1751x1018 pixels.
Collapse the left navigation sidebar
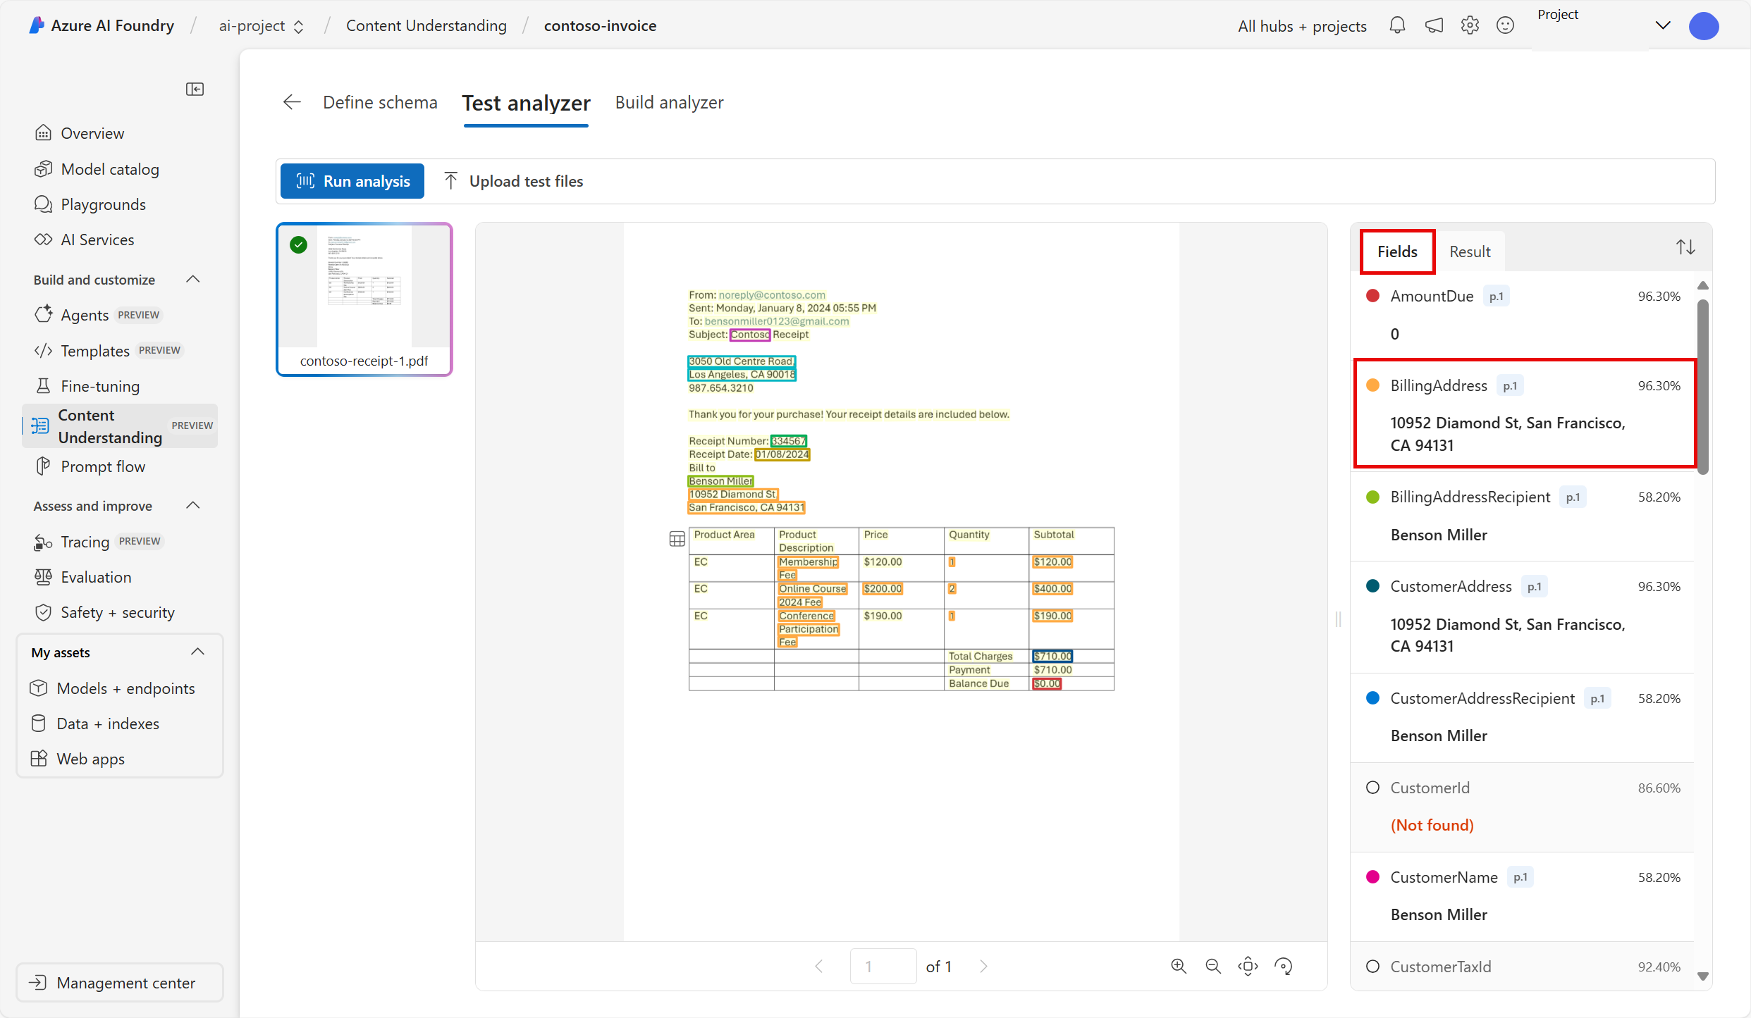pyautogui.click(x=195, y=89)
